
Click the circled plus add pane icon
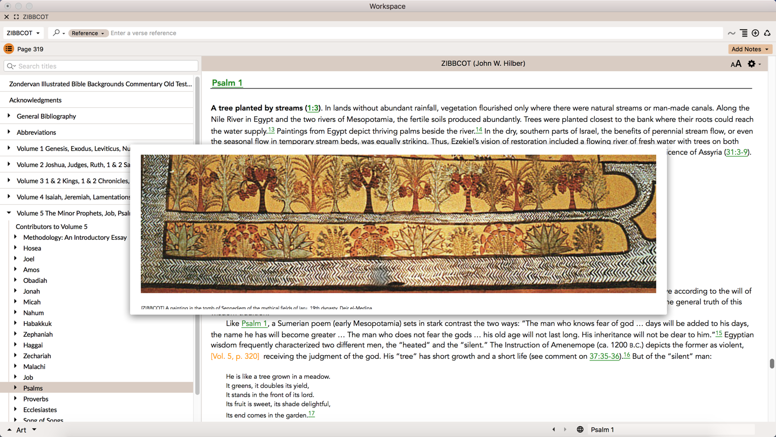[x=756, y=33]
